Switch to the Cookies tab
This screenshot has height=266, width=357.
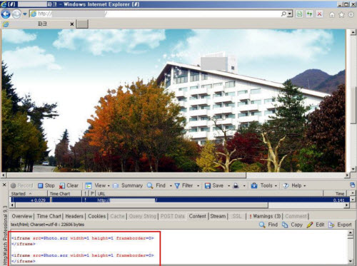(x=97, y=216)
